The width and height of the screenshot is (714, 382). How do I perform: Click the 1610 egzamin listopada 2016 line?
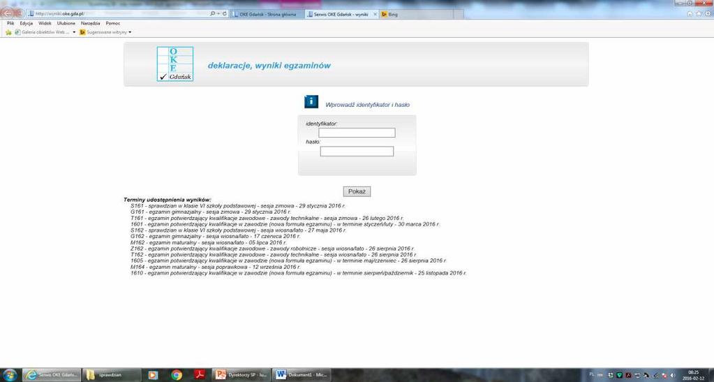pos(298,273)
